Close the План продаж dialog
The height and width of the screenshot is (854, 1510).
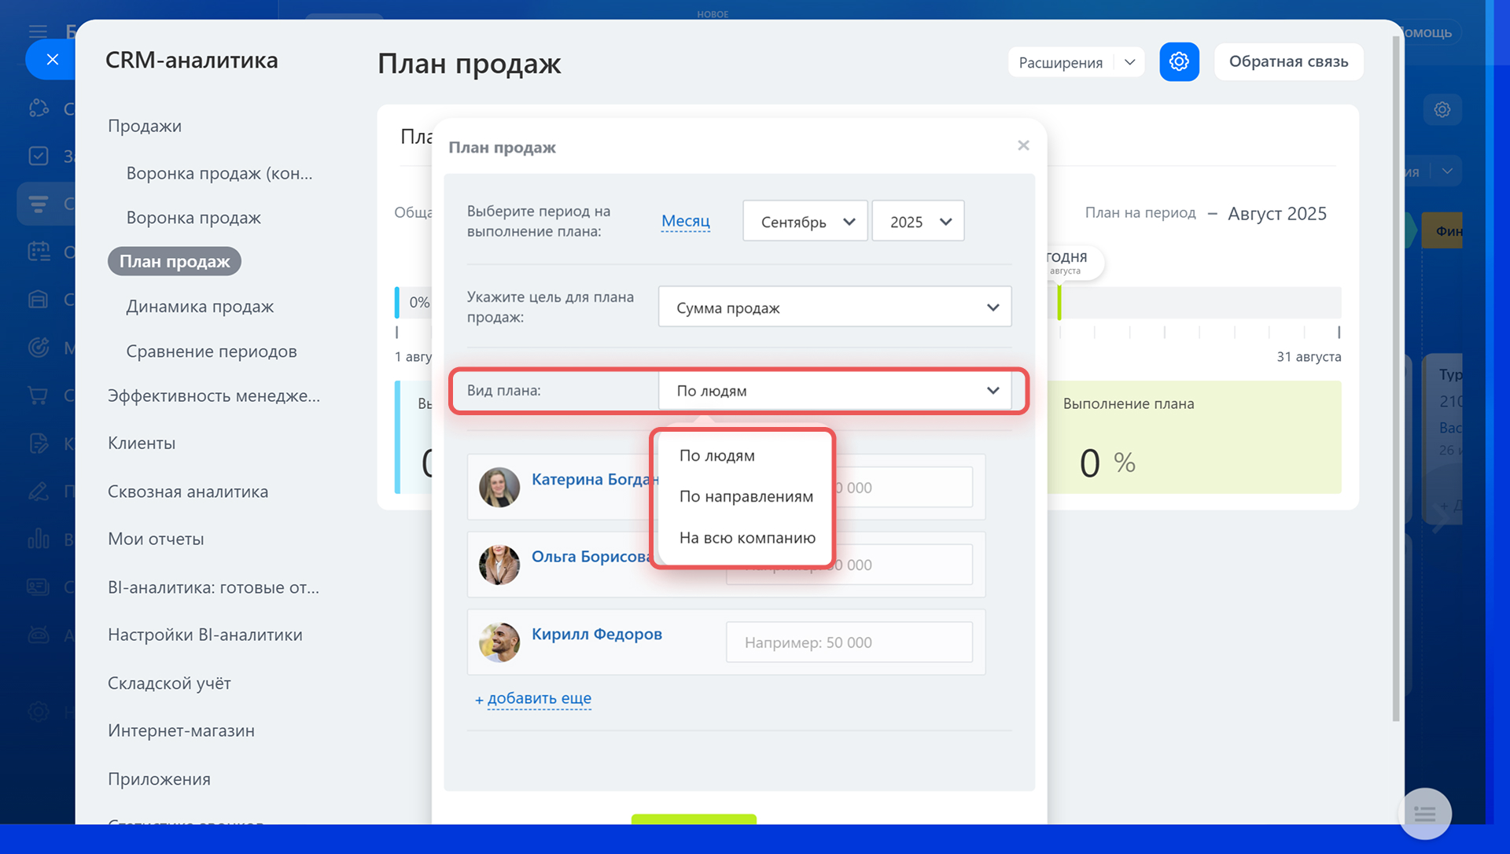[x=1023, y=145]
